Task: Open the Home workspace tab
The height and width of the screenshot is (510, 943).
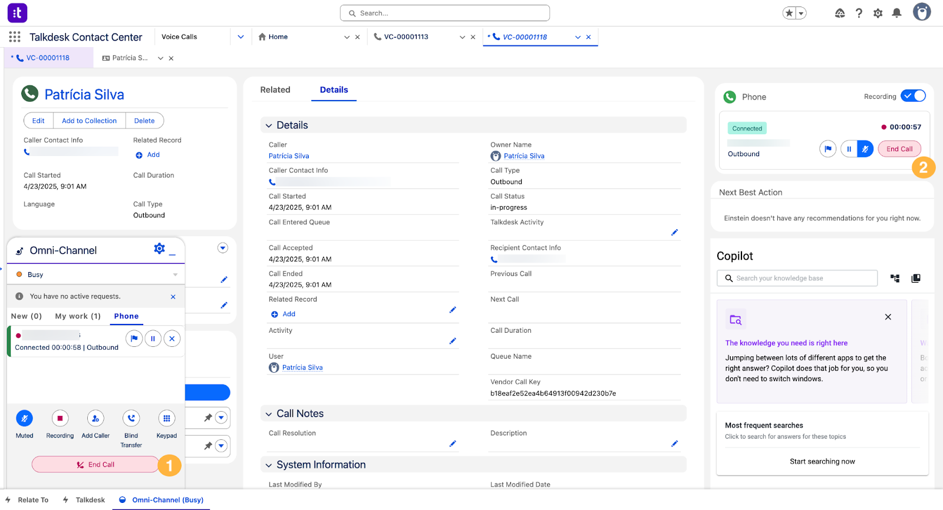Action: click(x=278, y=37)
